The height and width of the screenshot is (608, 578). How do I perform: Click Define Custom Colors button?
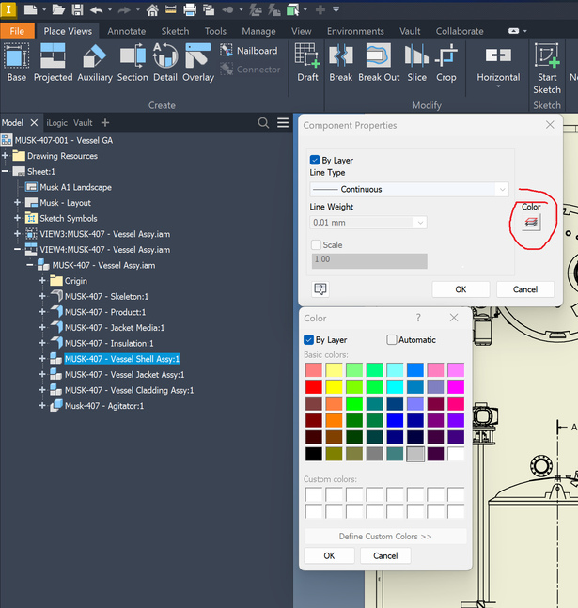[x=385, y=537]
